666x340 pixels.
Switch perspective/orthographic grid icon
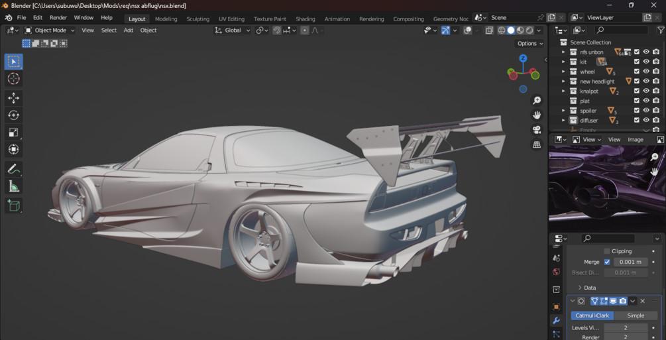tap(537, 144)
